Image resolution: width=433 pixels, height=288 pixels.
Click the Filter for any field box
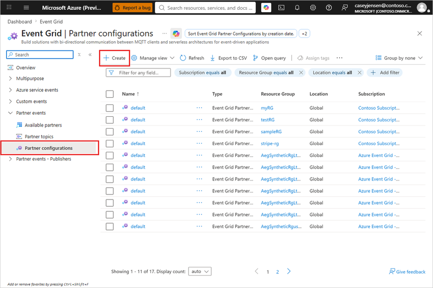click(x=138, y=73)
